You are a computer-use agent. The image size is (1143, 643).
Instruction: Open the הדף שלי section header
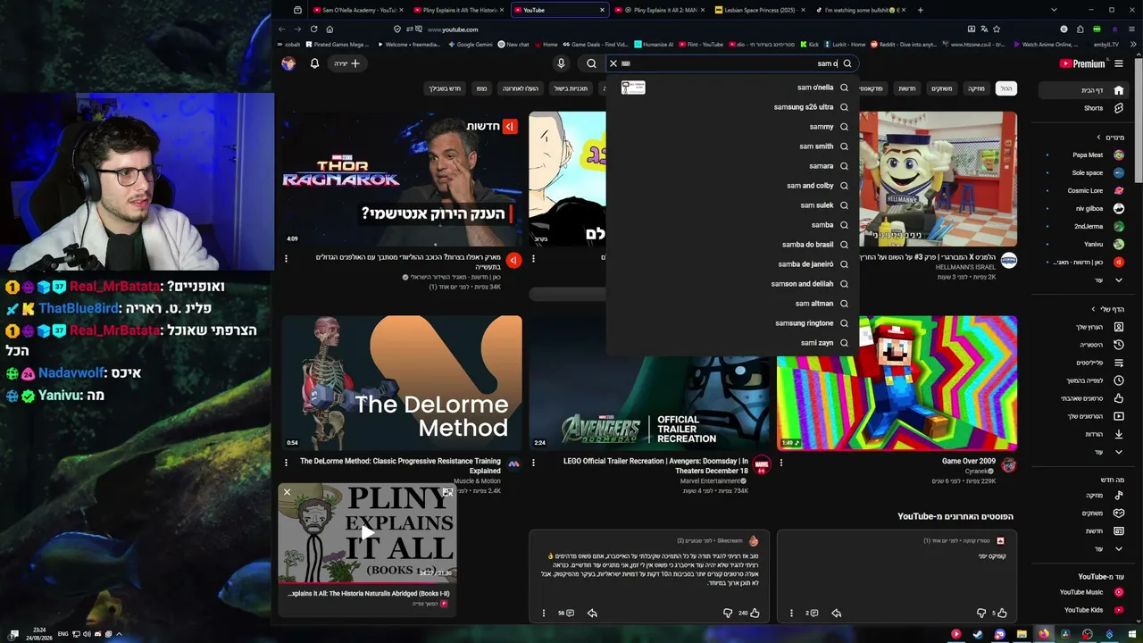[x=1108, y=309]
